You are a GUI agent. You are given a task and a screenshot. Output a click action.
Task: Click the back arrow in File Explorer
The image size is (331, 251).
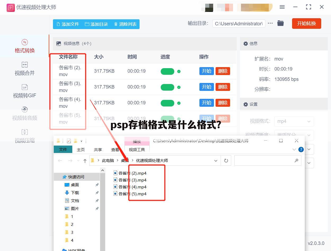click(60, 160)
